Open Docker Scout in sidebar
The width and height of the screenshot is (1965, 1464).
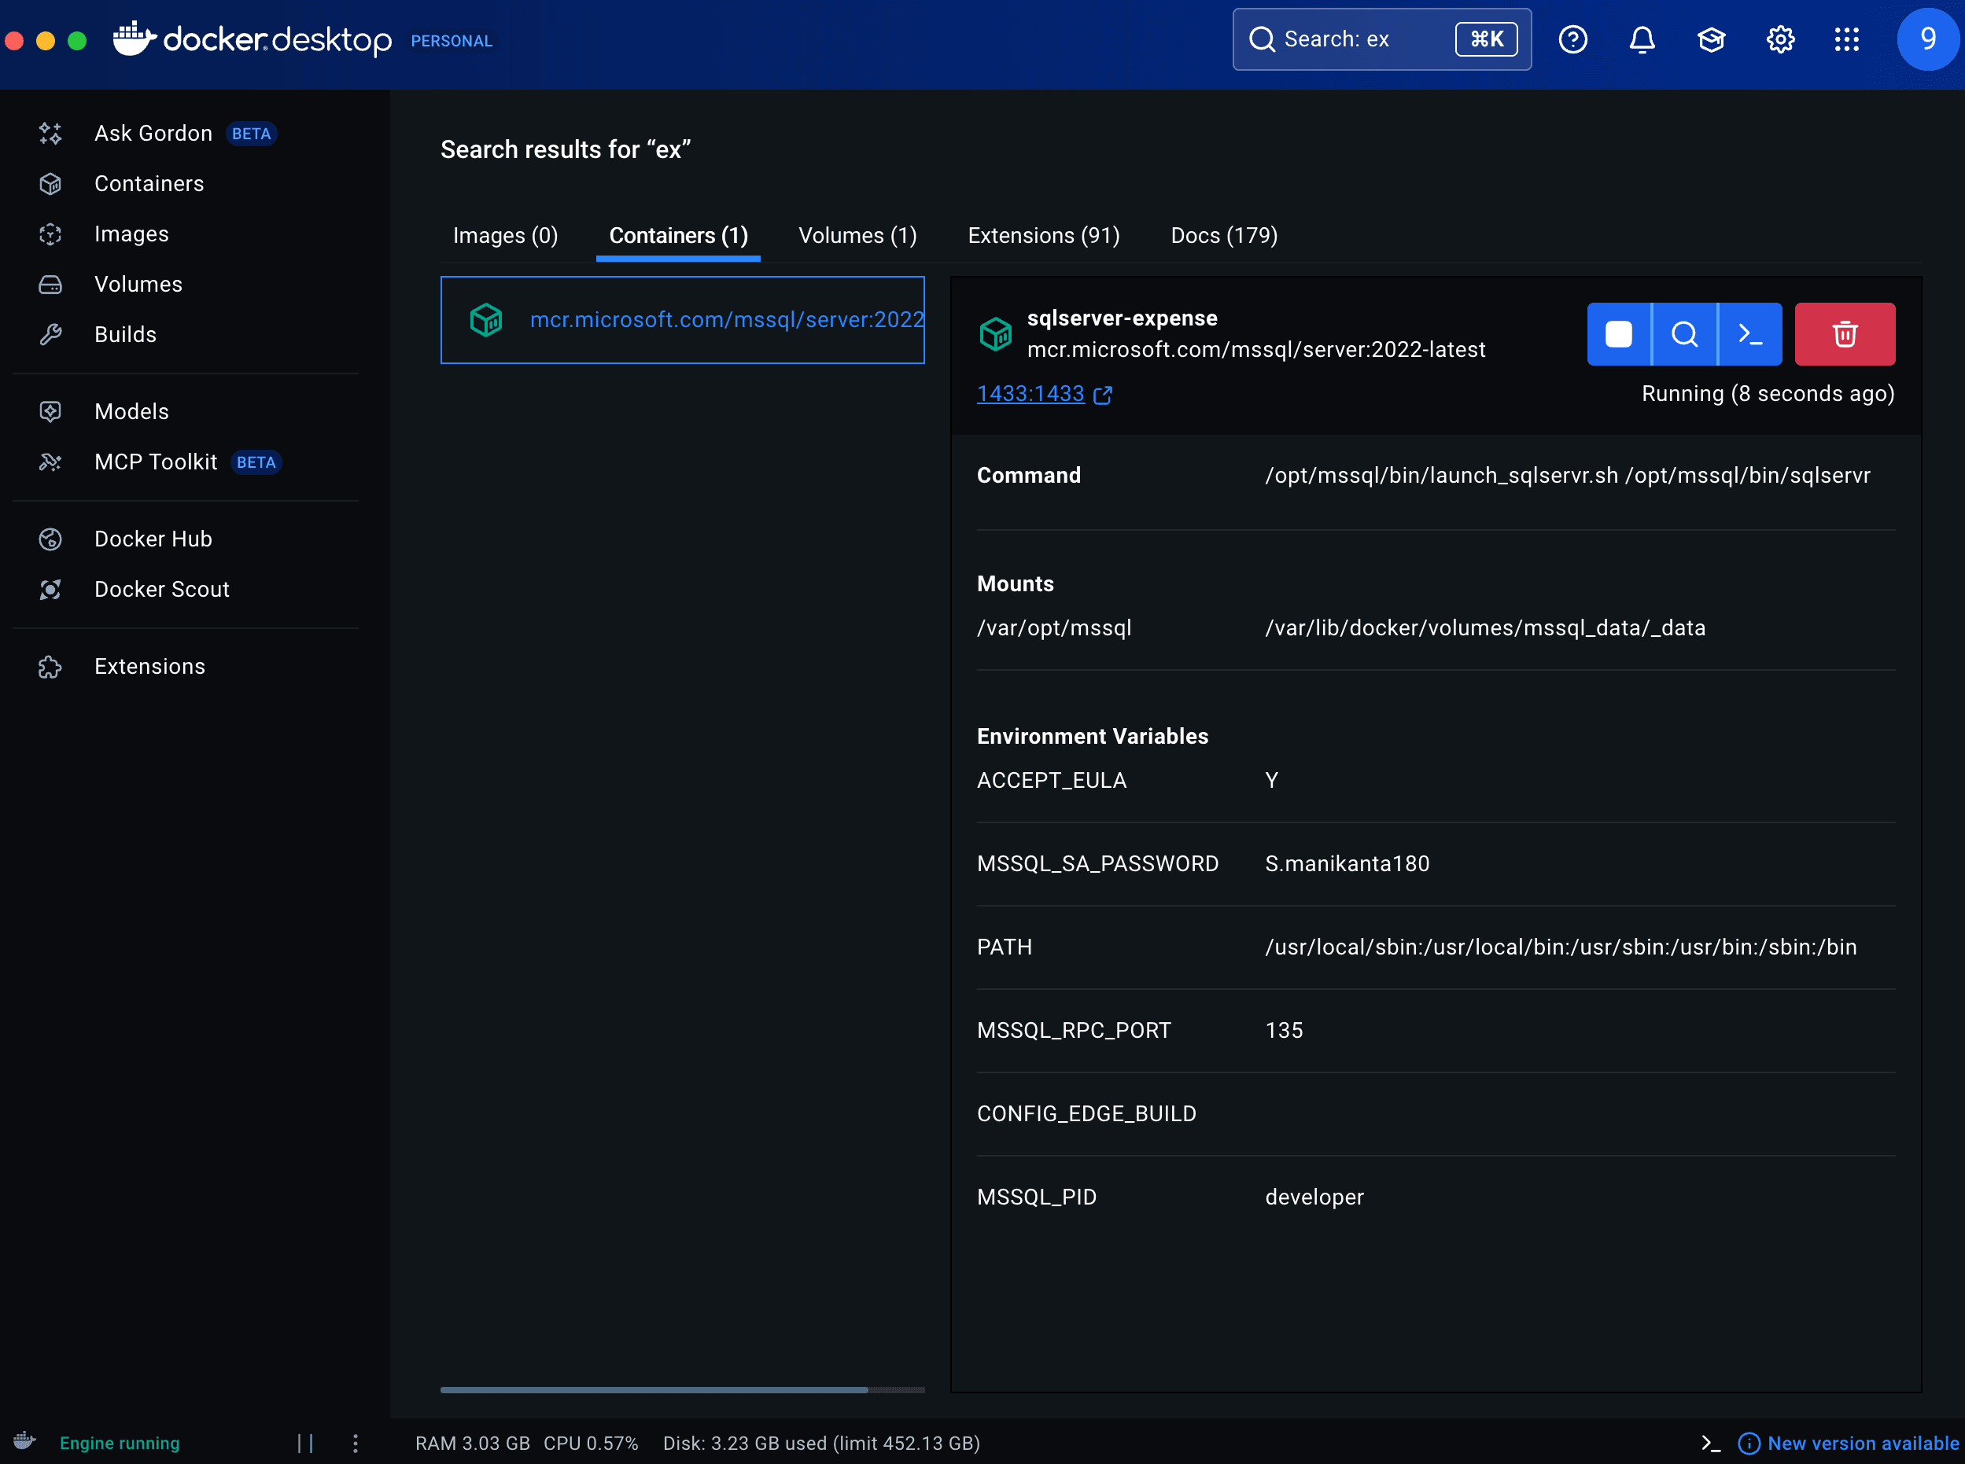coord(186,590)
